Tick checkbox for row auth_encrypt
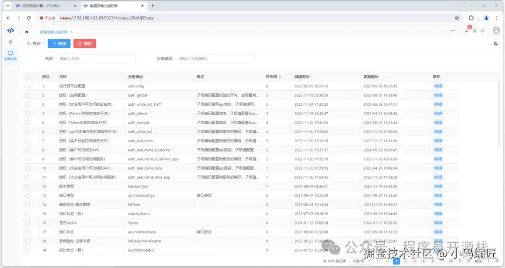Screen dimensions: 505x268 coord(28,123)
